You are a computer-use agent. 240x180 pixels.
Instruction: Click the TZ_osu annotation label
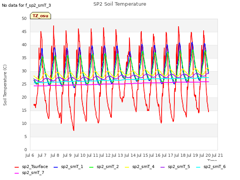[40, 16]
